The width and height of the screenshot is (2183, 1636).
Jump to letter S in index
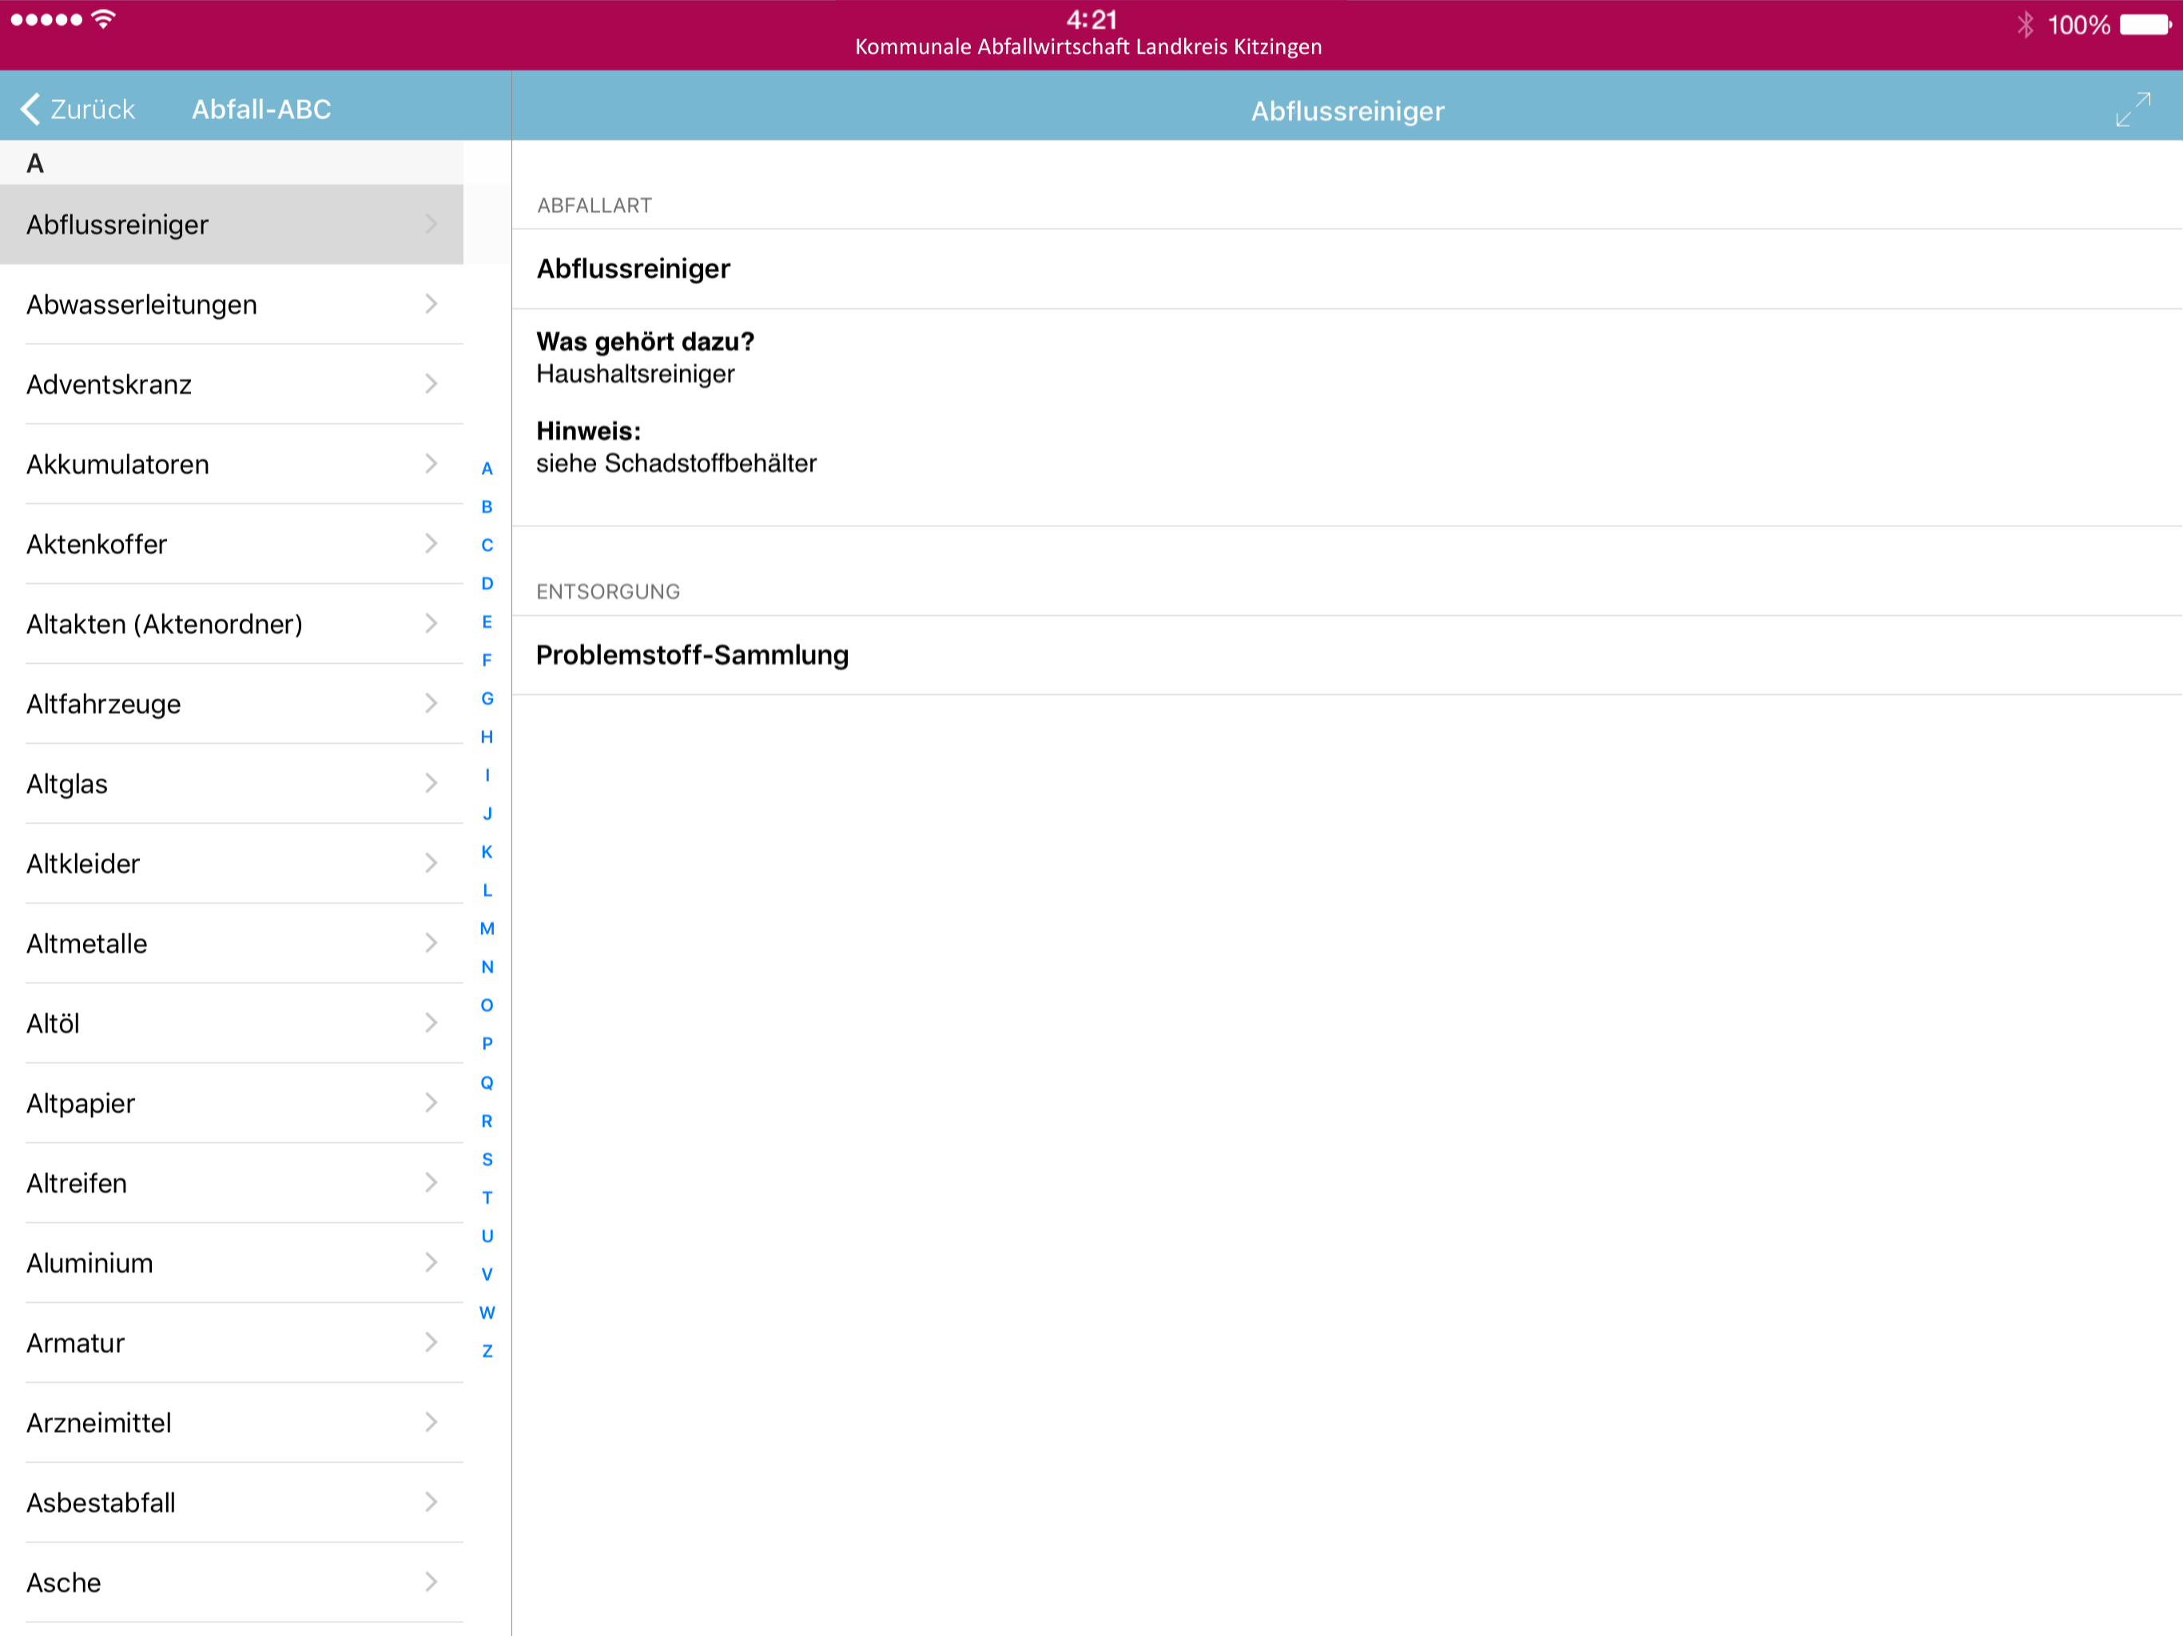[487, 1161]
